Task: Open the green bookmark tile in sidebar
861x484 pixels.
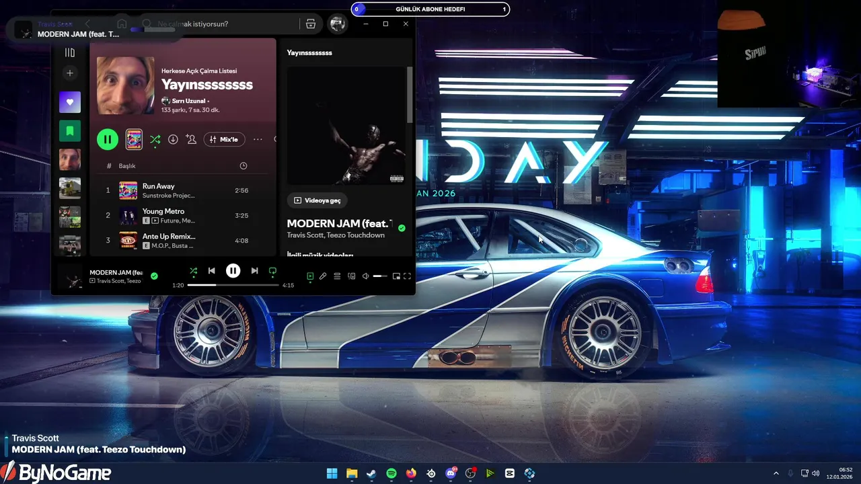Action: 69,131
